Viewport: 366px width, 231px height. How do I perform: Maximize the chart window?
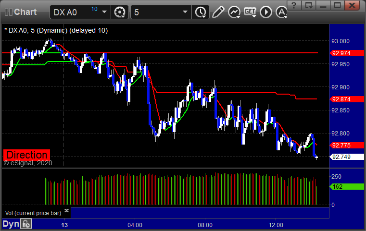pyautogui.click(x=337, y=5)
